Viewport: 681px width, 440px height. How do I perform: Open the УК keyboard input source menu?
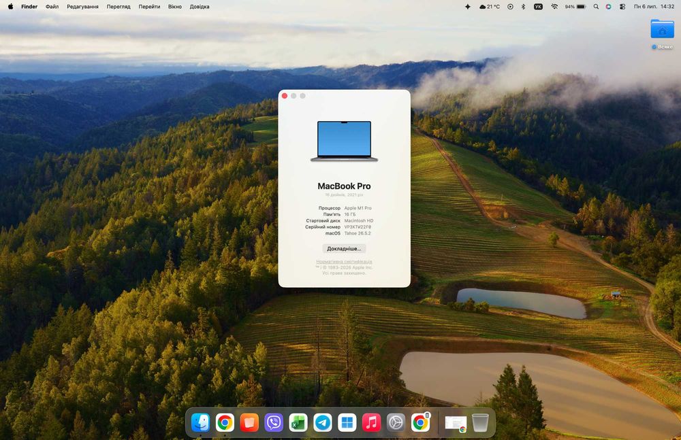pyautogui.click(x=538, y=7)
